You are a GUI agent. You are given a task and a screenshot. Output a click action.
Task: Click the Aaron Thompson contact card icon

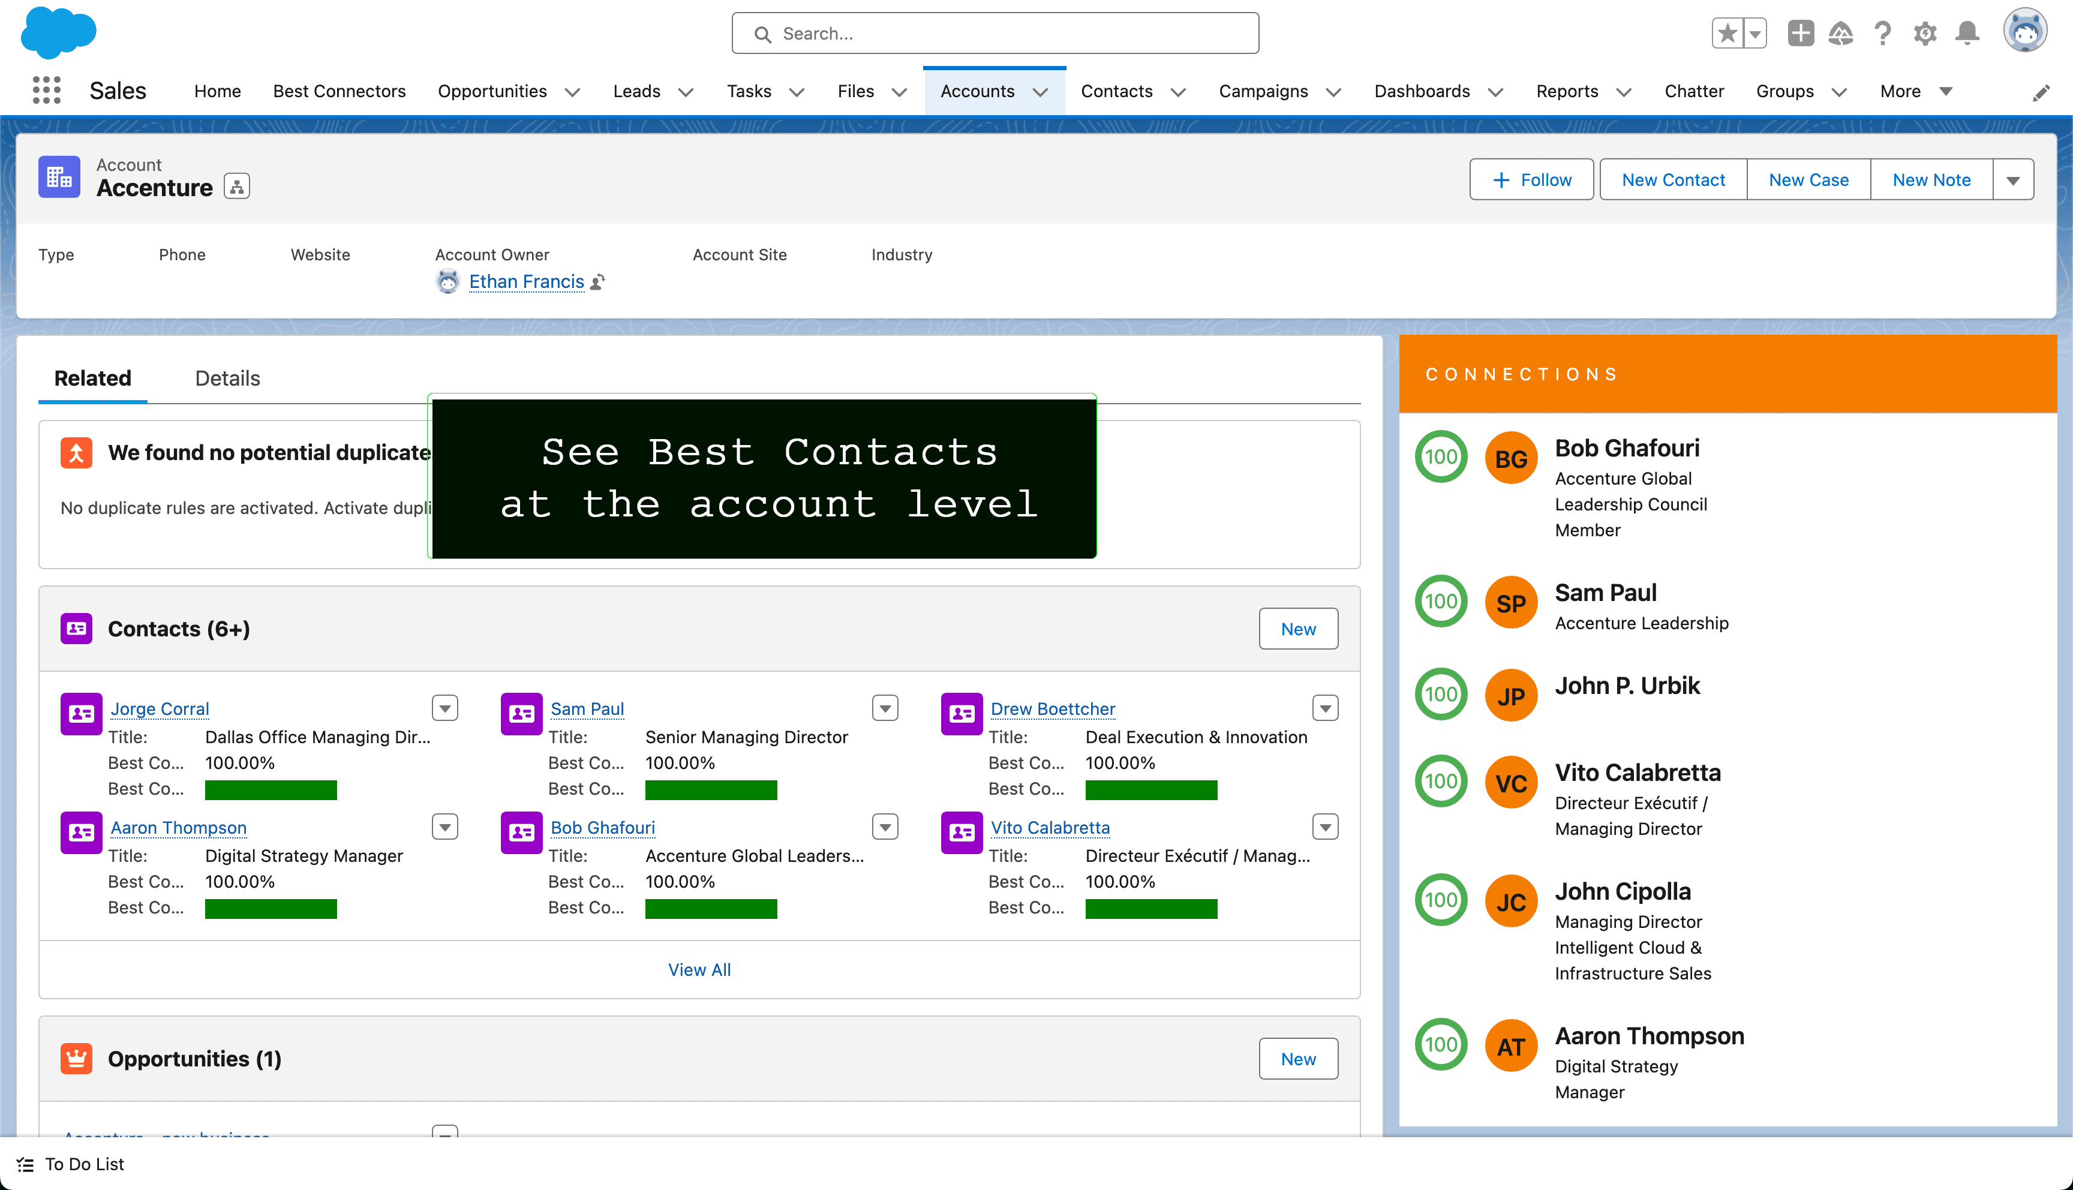82,832
